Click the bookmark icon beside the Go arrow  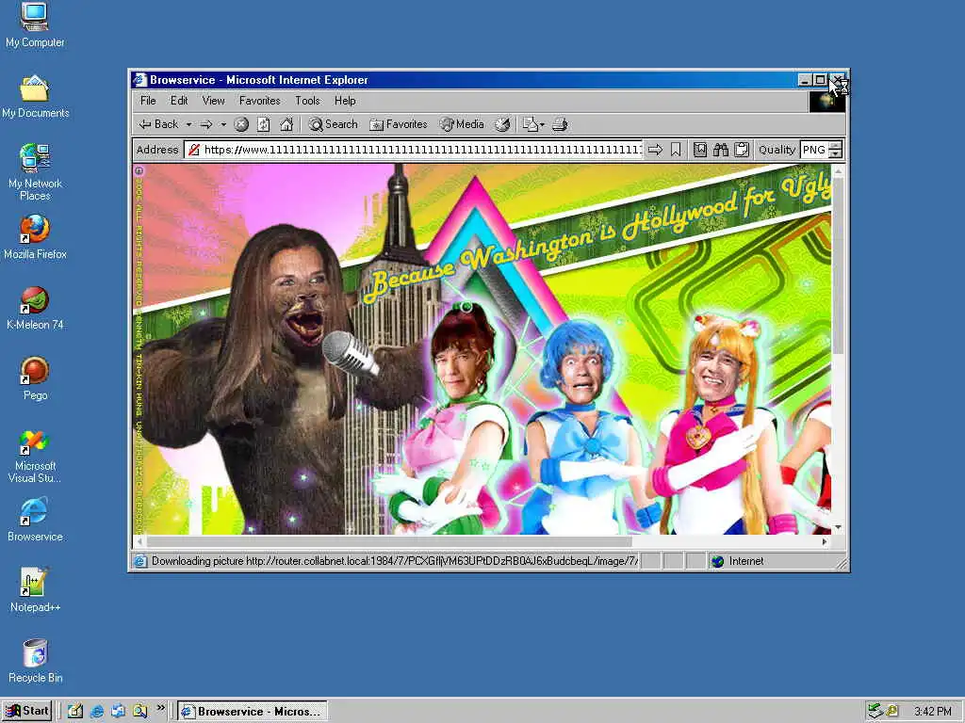(x=676, y=150)
